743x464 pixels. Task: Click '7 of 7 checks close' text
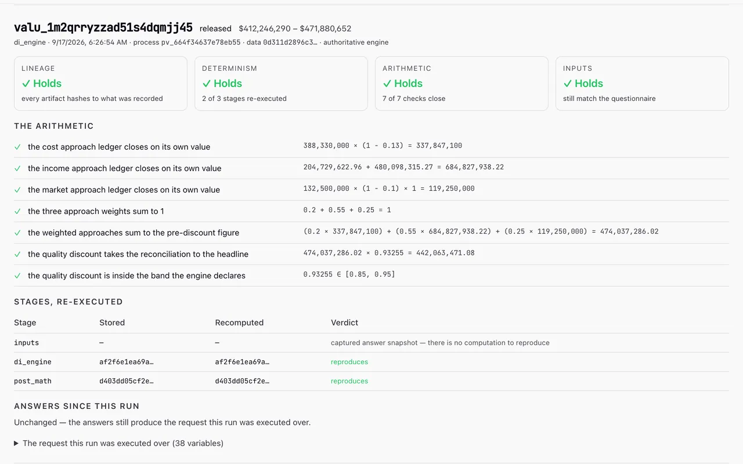(414, 99)
